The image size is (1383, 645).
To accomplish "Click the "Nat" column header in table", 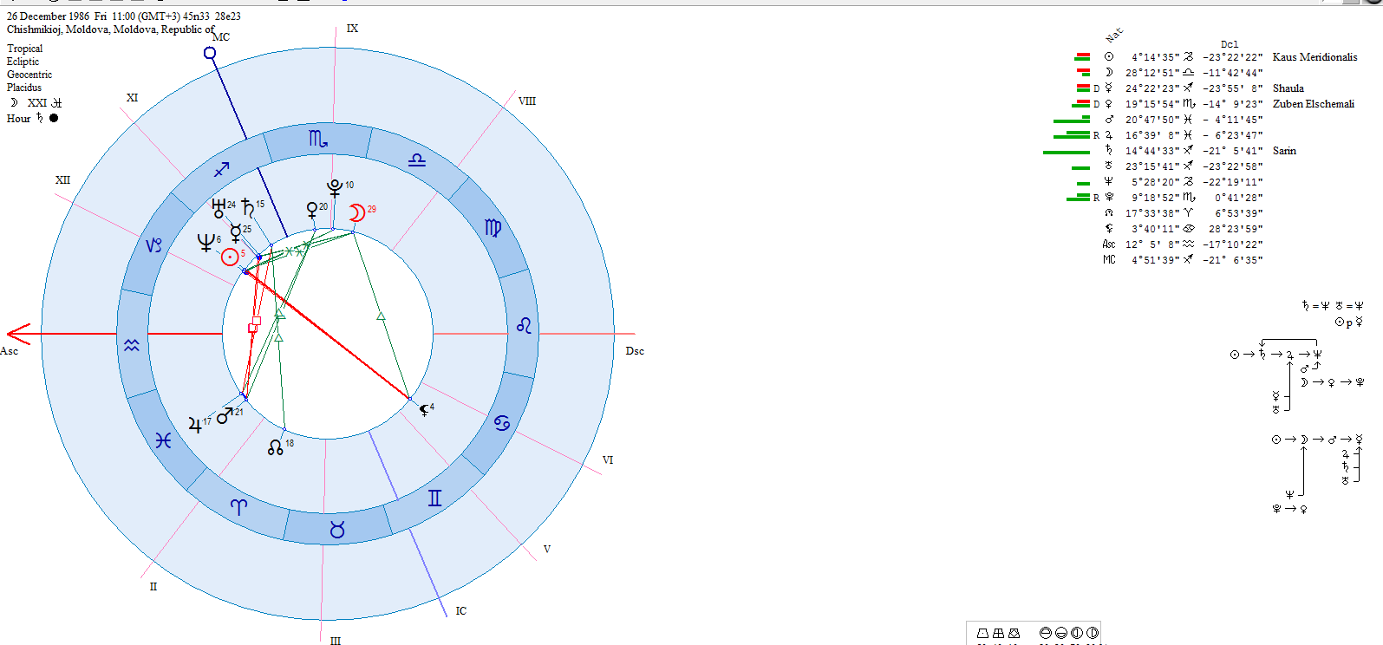I will [x=1114, y=35].
